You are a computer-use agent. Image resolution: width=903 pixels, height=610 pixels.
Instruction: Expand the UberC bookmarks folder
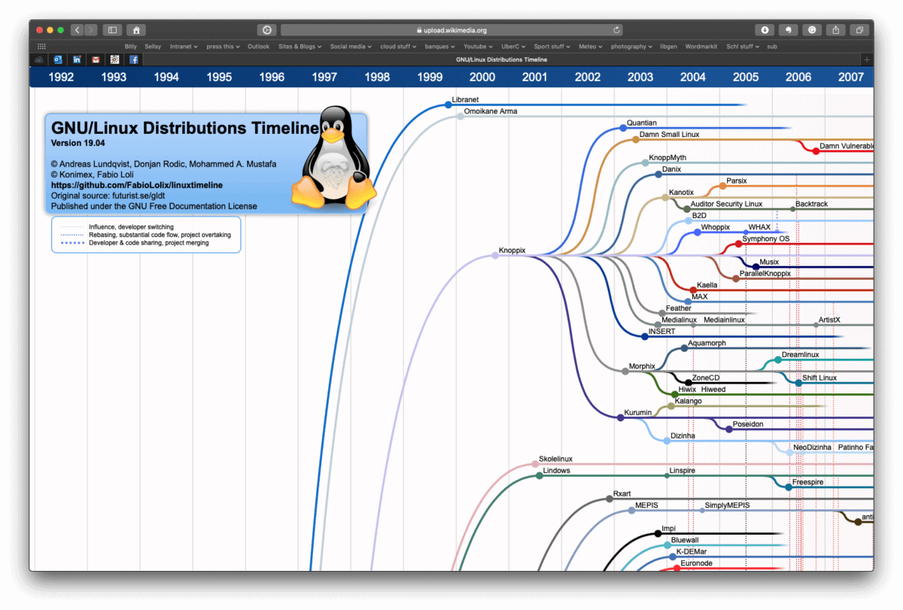point(513,47)
